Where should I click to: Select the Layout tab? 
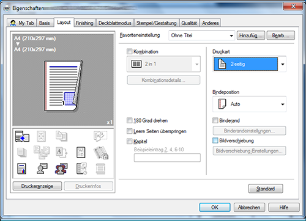[x=64, y=22]
